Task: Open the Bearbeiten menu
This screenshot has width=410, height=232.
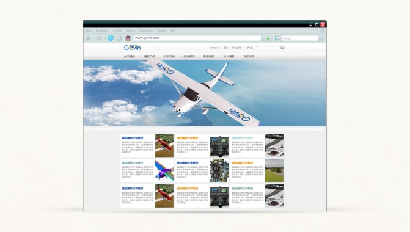Action: pyautogui.click(x=102, y=31)
